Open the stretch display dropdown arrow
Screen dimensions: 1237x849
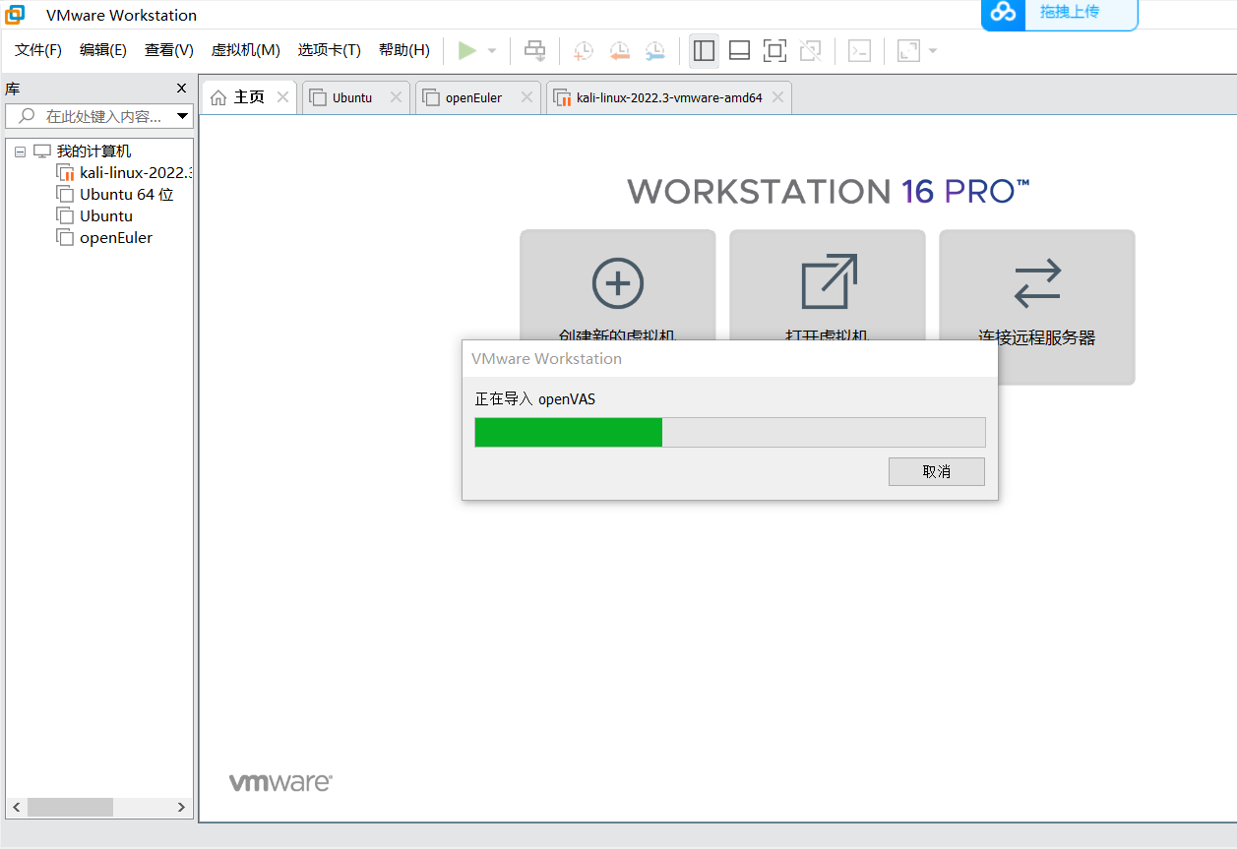click(933, 51)
